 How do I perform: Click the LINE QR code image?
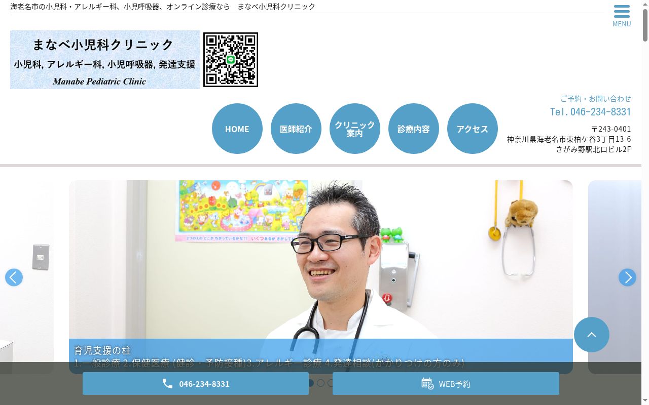tap(231, 60)
